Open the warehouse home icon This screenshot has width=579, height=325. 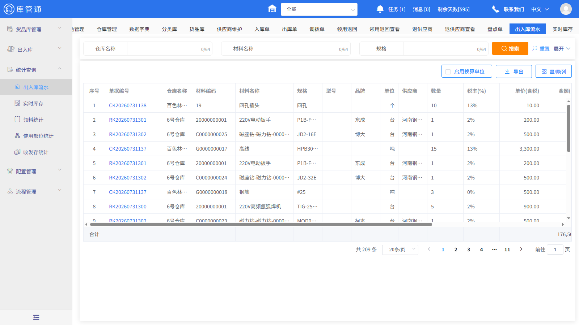[x=272, y=9]
